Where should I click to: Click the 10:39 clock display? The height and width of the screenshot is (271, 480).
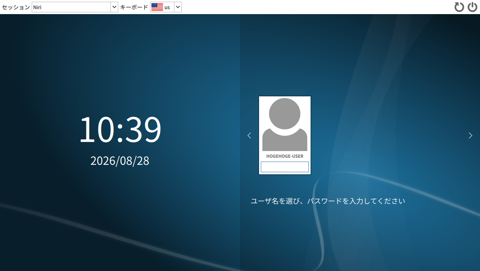(x=120, y=129)
